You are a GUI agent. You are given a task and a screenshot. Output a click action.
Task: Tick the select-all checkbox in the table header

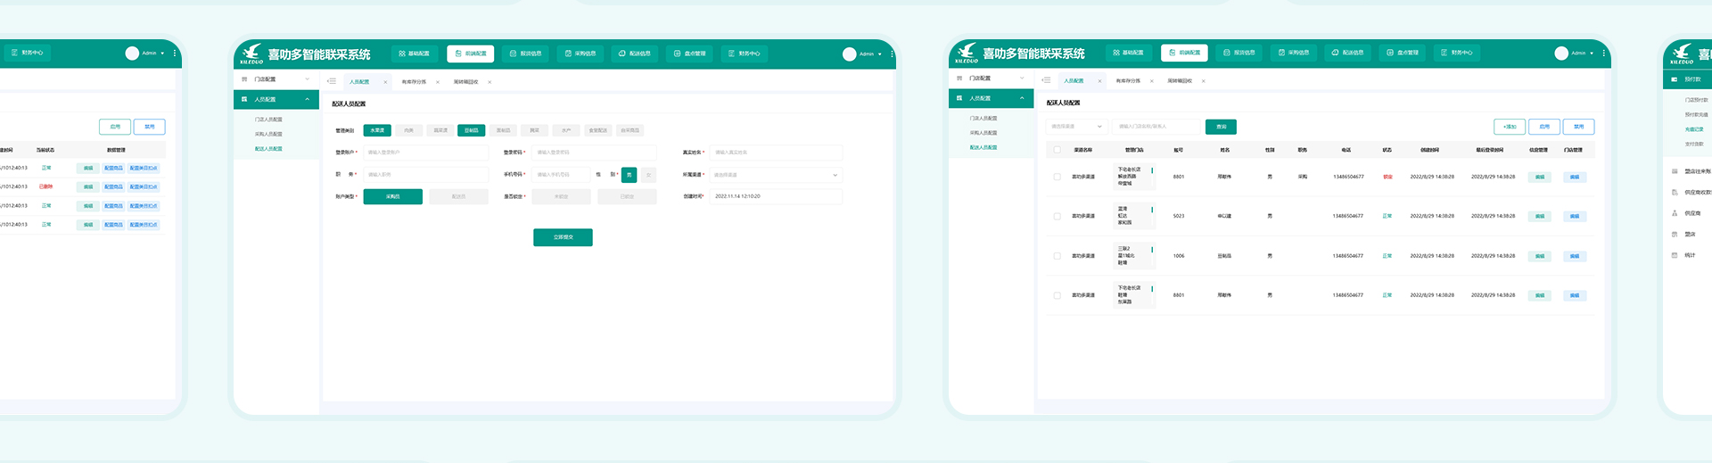pos(1058,150)
